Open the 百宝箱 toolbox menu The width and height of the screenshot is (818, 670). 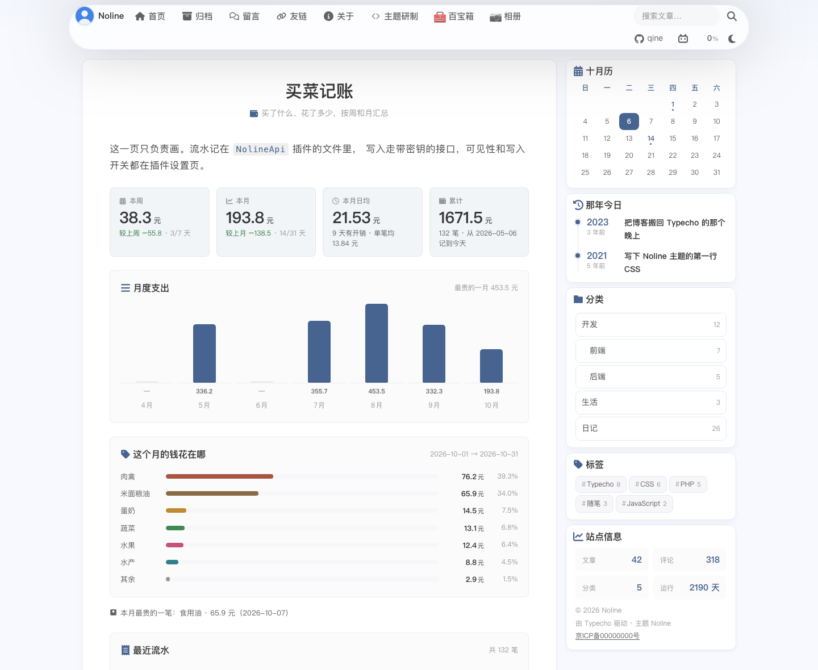pos(454,16)
